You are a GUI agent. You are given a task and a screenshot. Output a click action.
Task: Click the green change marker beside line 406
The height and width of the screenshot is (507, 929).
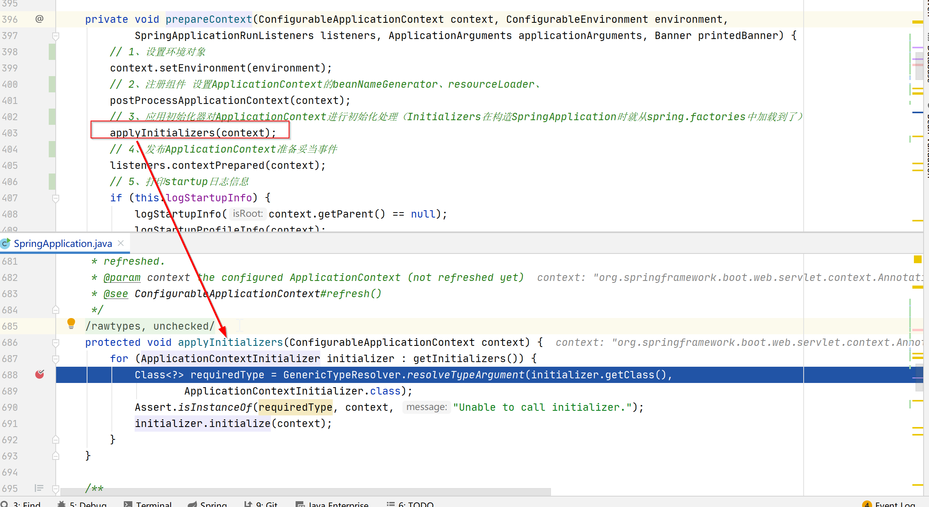(52, 182)
